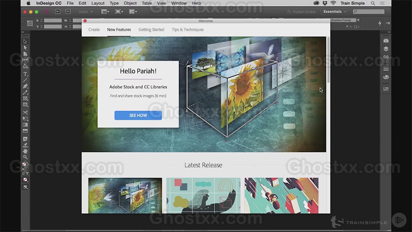This screenshot has height=232, width=412.
Task: Select the Type tool
Action: 25,74
